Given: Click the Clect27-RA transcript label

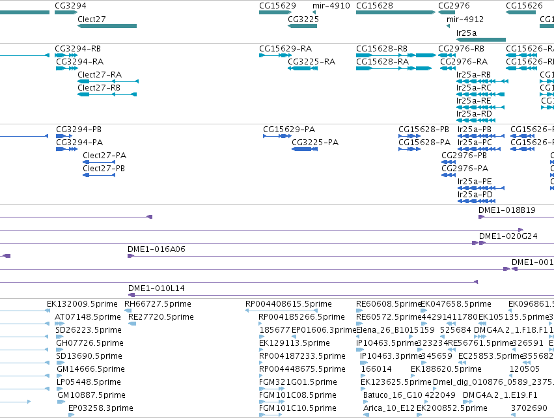Looking at the screenshot, I should [100, 75].
